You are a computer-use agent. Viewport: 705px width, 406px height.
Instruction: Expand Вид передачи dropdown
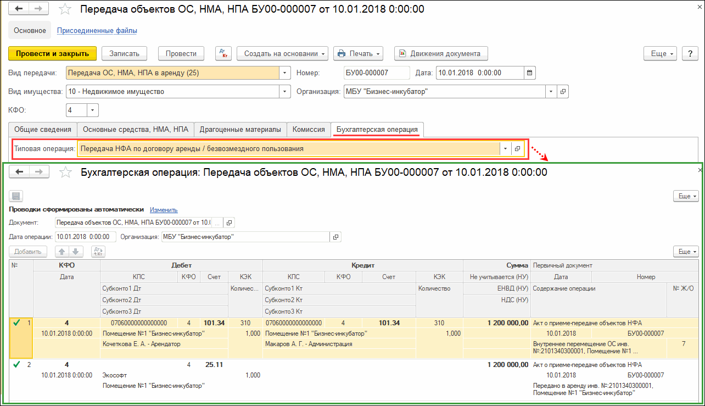pos(285,73)
